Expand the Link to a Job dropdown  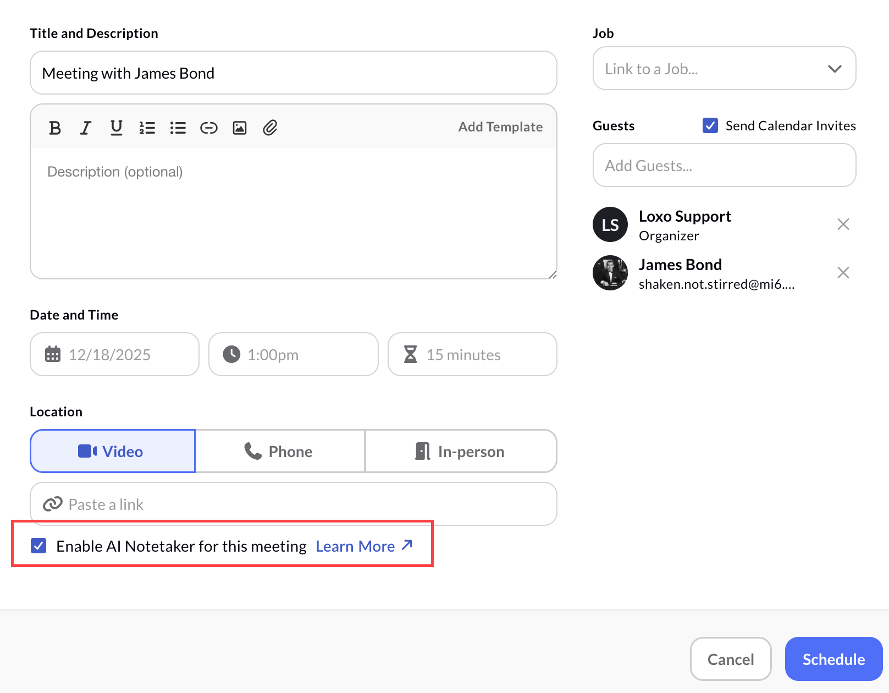pyautogui.click(x=725, y=68)
